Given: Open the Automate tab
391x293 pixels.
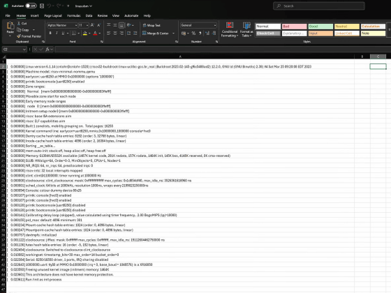Looking at the screenshot, I should (131, 15).
